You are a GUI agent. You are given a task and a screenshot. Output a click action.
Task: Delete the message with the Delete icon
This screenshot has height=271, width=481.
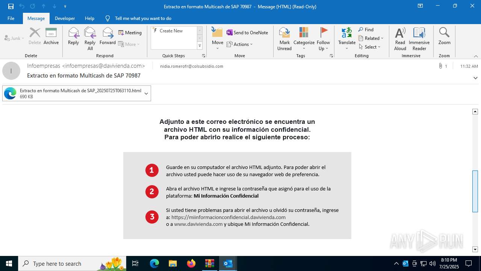[x=35, y=36]
